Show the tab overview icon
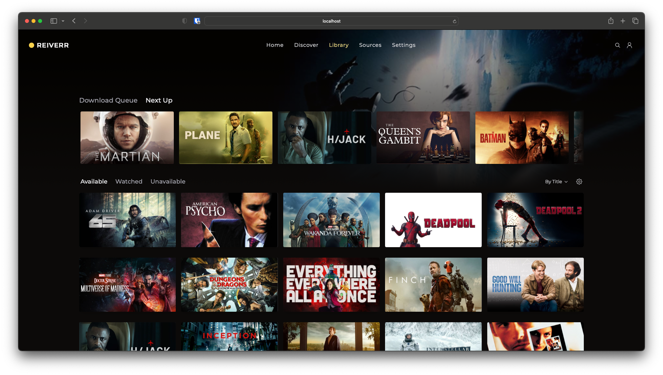The height and width of the screenshot is (375, 663). 635,21
